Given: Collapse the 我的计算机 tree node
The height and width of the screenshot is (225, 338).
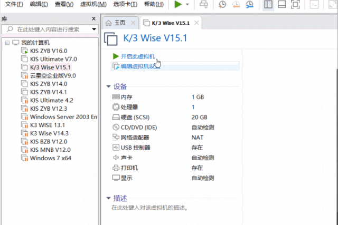Looking at the screenshot, I should point(7,43).
